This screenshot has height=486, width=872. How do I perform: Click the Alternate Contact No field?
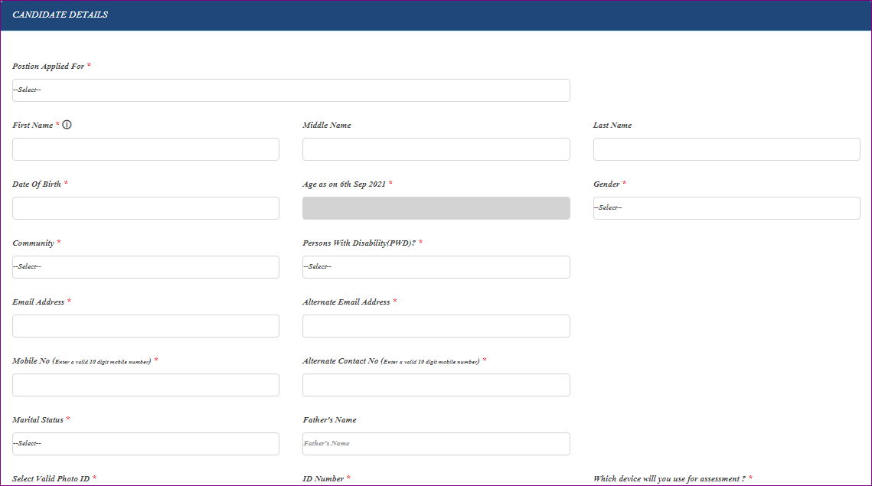coord(436,385)
